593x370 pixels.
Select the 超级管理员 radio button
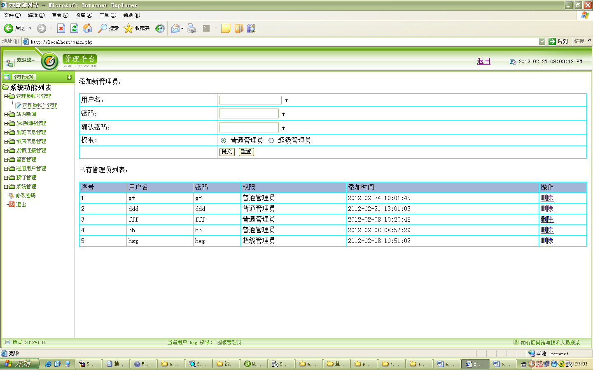tap(271, 141)
